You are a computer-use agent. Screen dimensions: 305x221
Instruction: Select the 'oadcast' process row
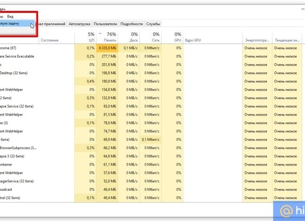point(151,189)
